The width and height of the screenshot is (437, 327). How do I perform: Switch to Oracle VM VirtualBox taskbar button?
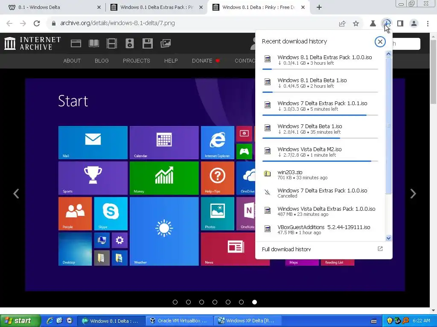point(180,321)
